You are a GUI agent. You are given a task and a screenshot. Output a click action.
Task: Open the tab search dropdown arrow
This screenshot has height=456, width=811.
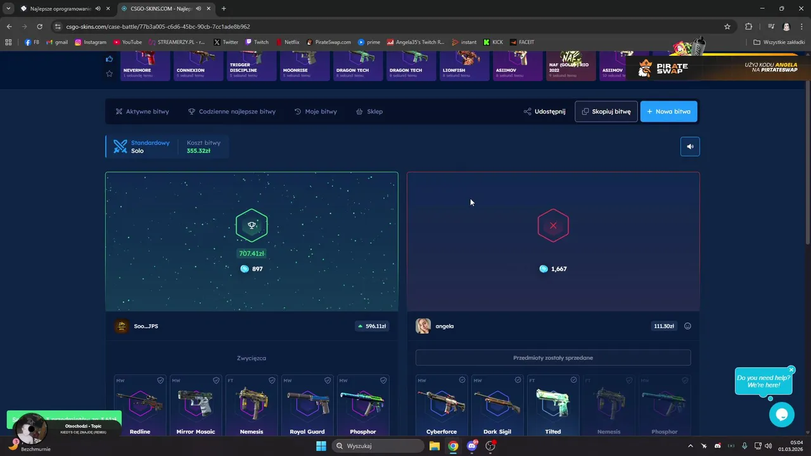point(8,9)
